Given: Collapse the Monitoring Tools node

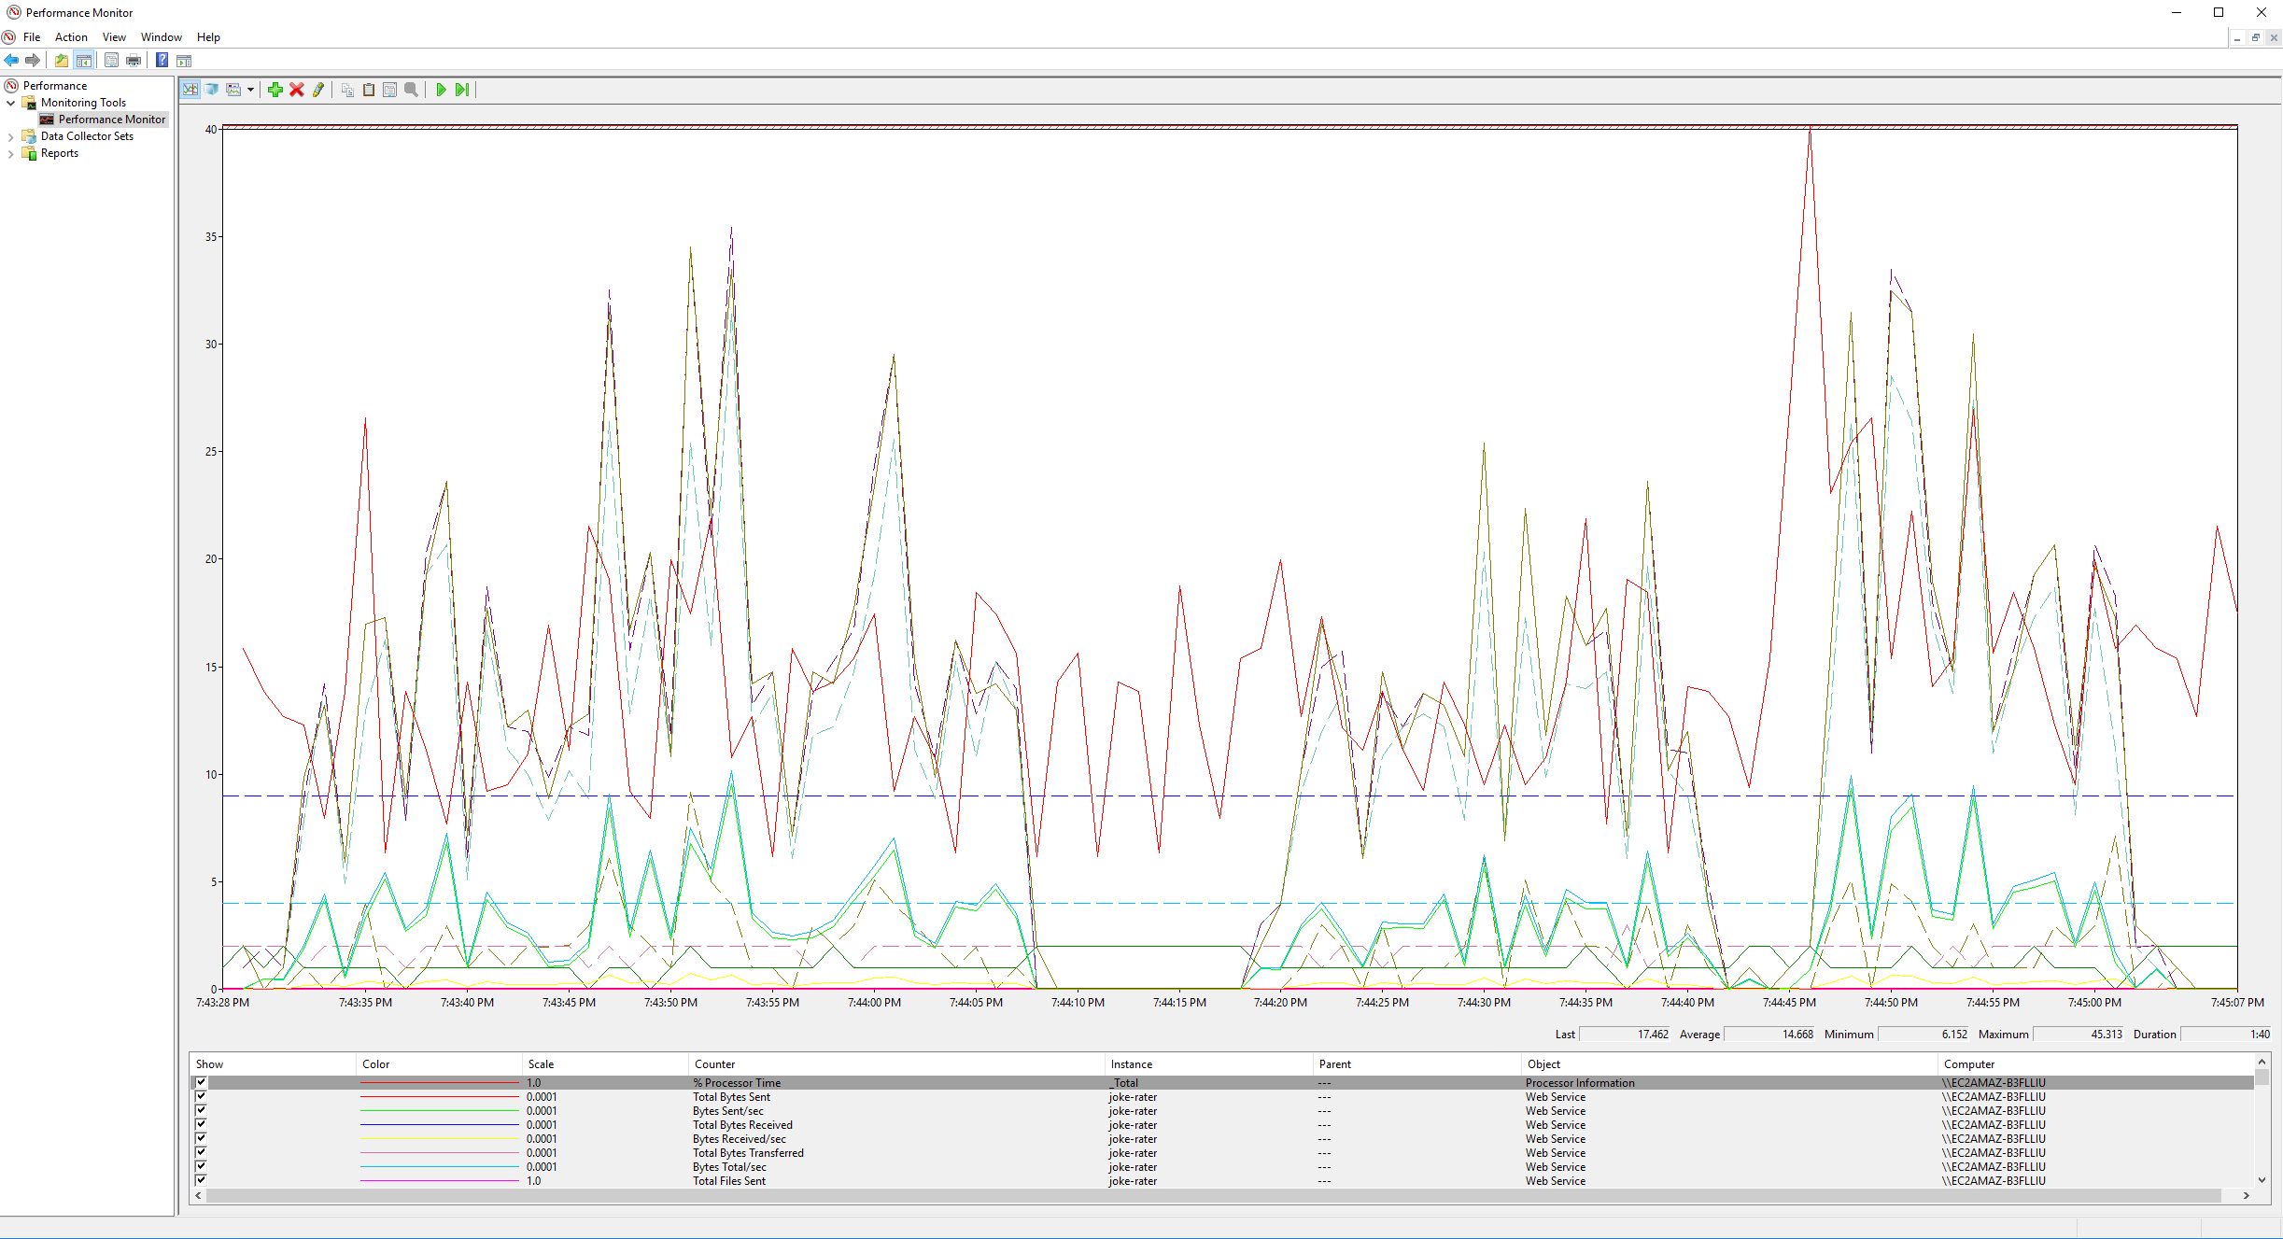Looking at the screenshot, I should coord(10,103).
